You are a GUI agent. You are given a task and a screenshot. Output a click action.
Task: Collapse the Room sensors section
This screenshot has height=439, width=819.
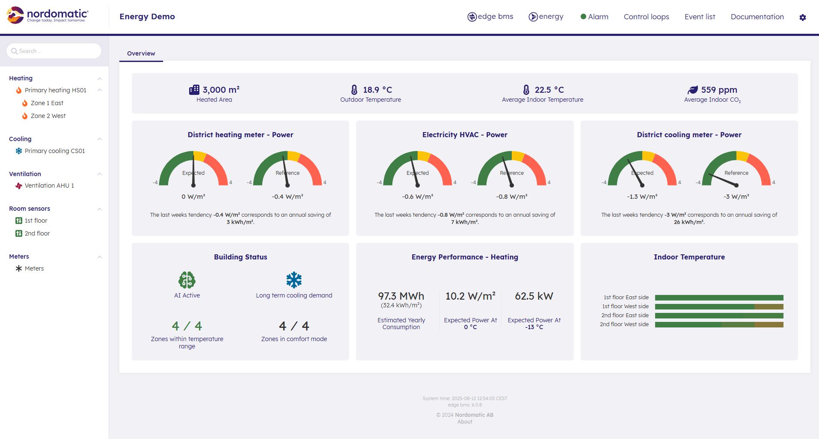(x=100, y=209)
